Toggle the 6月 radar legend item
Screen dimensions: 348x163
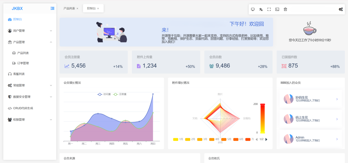pos(238,139)
